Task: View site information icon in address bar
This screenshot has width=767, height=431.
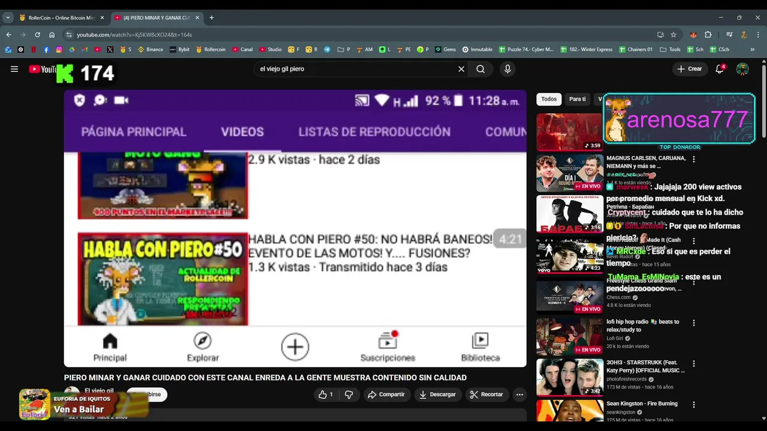Action: (x=69, y=35)
